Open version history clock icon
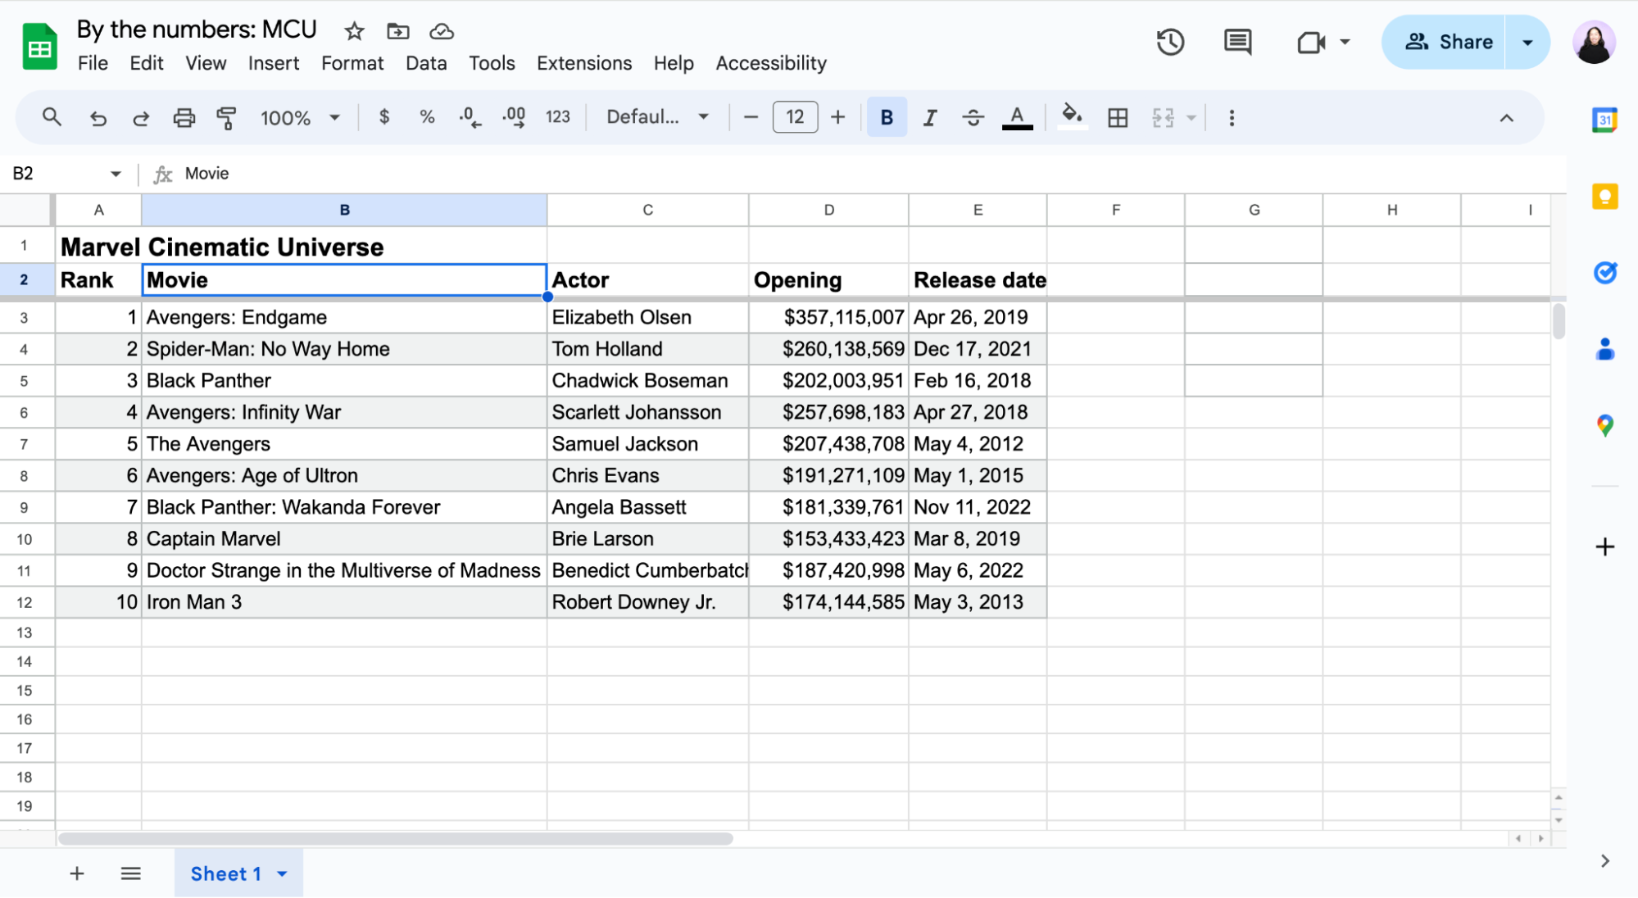 1170,42
